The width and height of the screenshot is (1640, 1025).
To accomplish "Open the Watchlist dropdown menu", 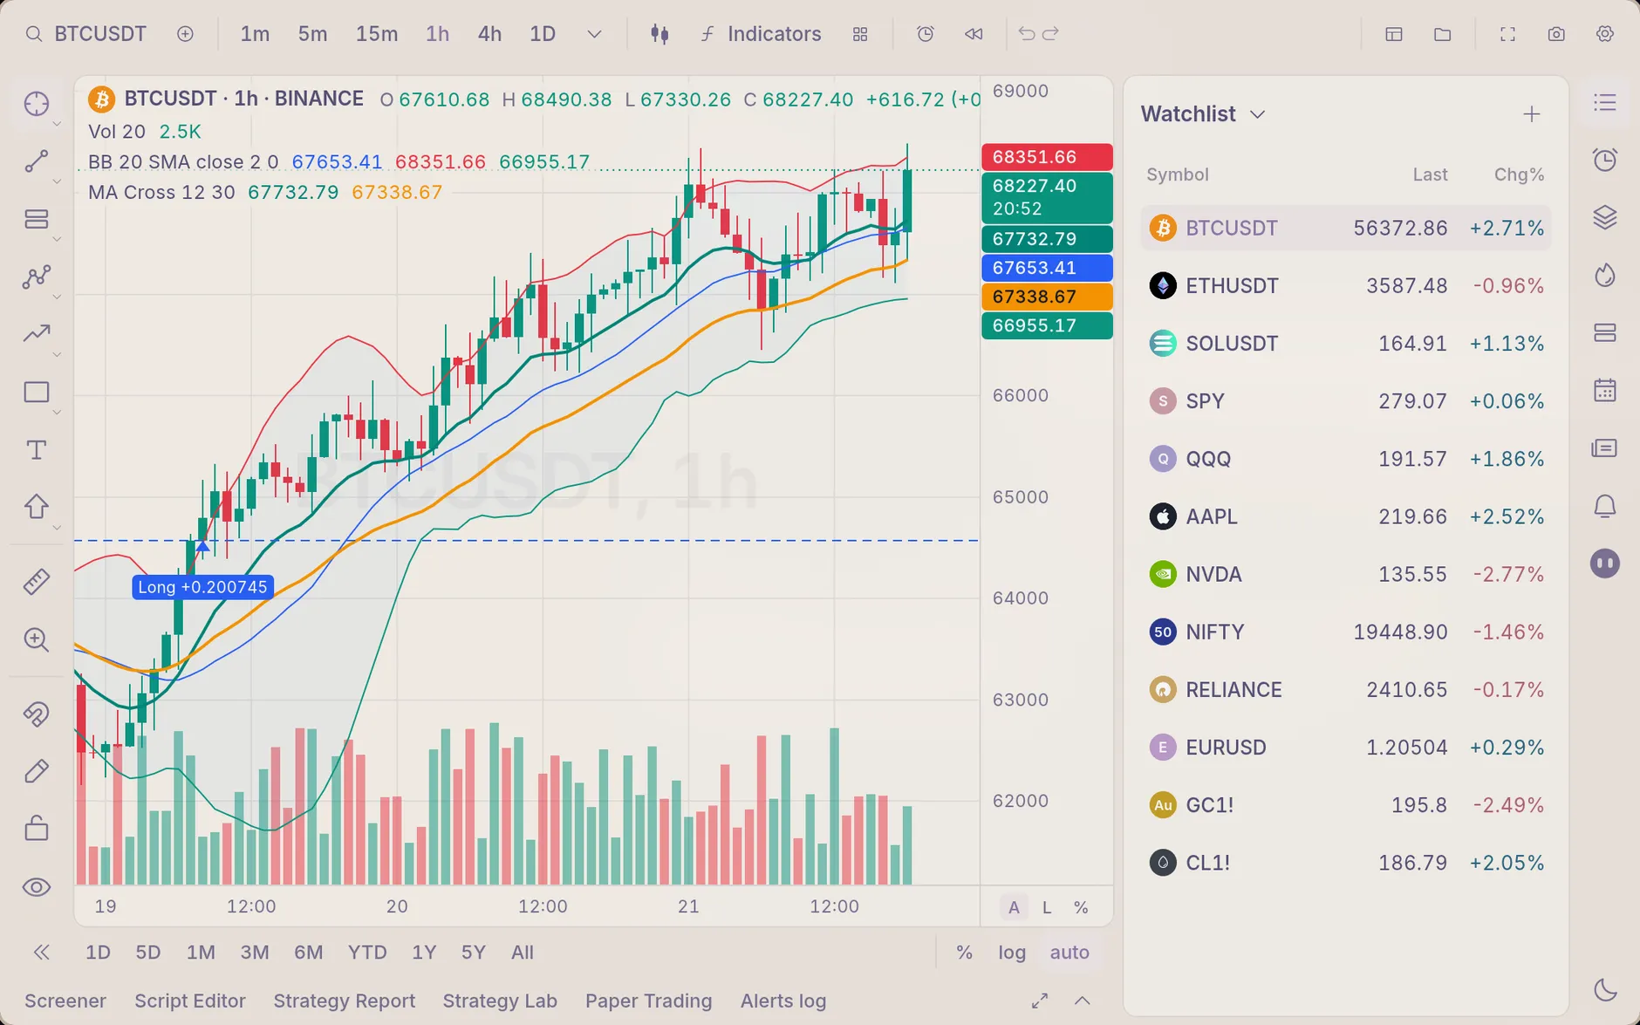I will coord(1203,114).
